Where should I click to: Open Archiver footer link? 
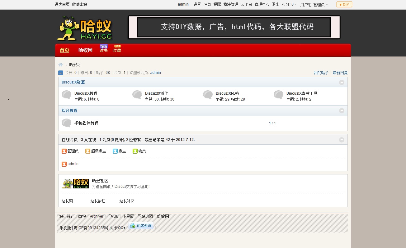[x=97, y=216]
